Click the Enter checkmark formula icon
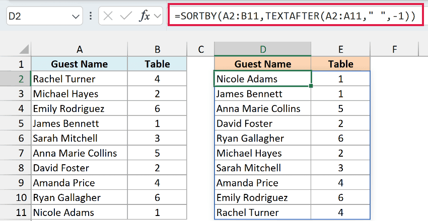 coord(126,17)
